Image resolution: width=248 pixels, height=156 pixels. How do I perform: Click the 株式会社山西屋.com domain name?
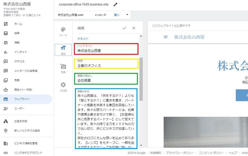tap(70, 15)
